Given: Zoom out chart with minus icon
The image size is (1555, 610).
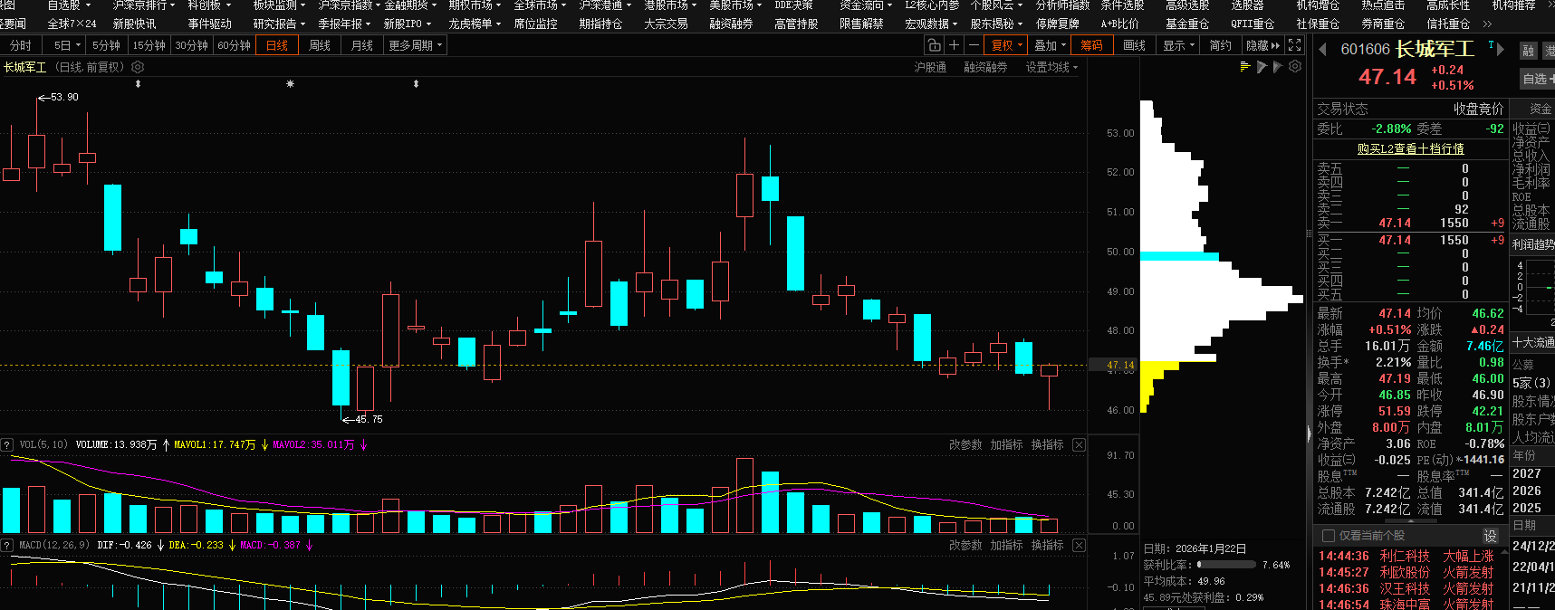Looking at the screenshot, I should pyautogui.click(x=974, y=44).
